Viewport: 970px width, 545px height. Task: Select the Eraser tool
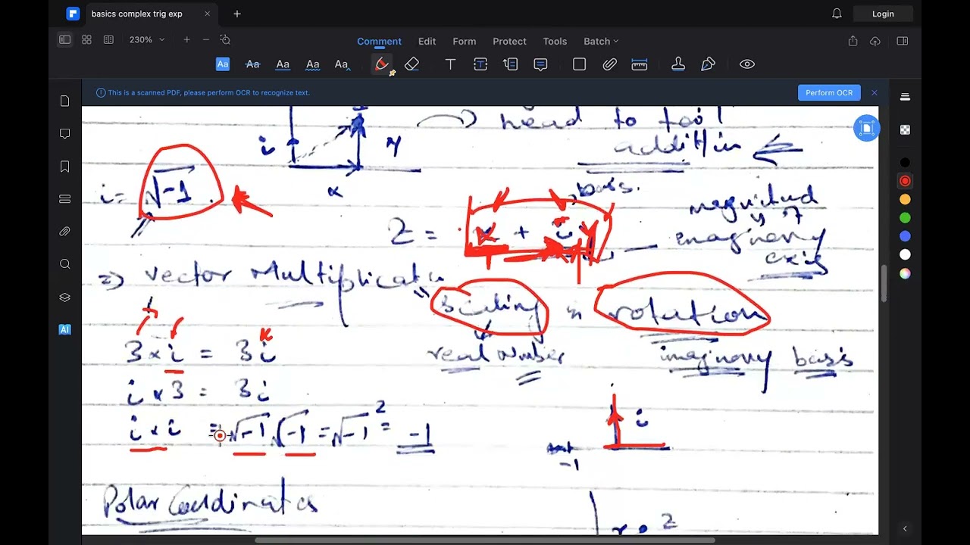411,64
